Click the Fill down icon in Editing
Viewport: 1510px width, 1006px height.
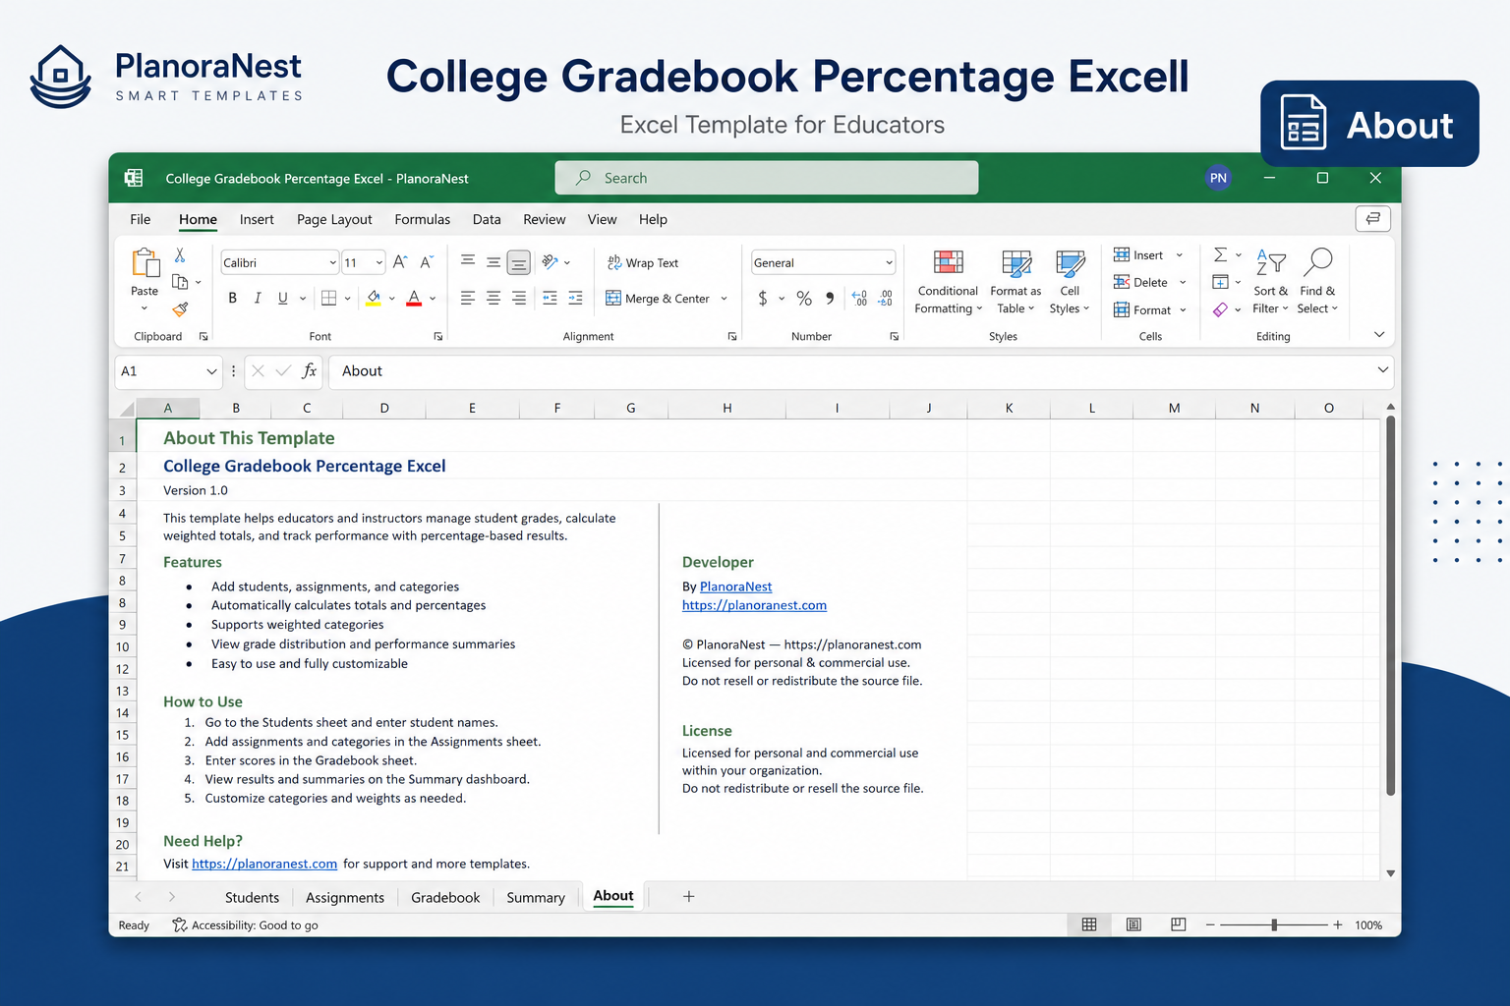click(x=1220, y=282)
